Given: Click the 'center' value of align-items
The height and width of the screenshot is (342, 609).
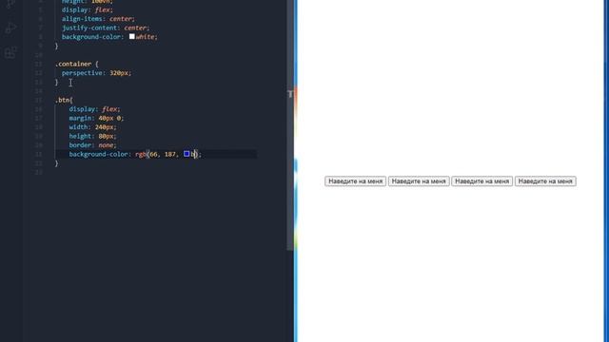Looking at the screenshot, I should (121, 19).
